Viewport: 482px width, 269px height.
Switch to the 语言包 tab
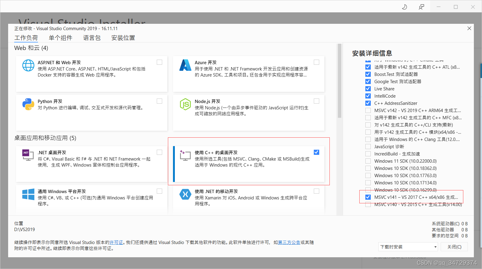(92, 38)
